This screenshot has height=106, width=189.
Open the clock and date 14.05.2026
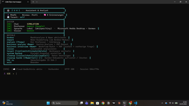pyautogui.click(x=183, y=103)
